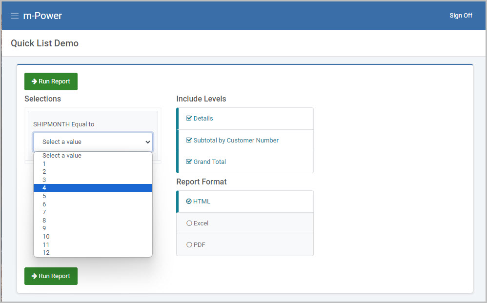Click the arrow icon on bottom Run Report

click(x=34, y=276)
